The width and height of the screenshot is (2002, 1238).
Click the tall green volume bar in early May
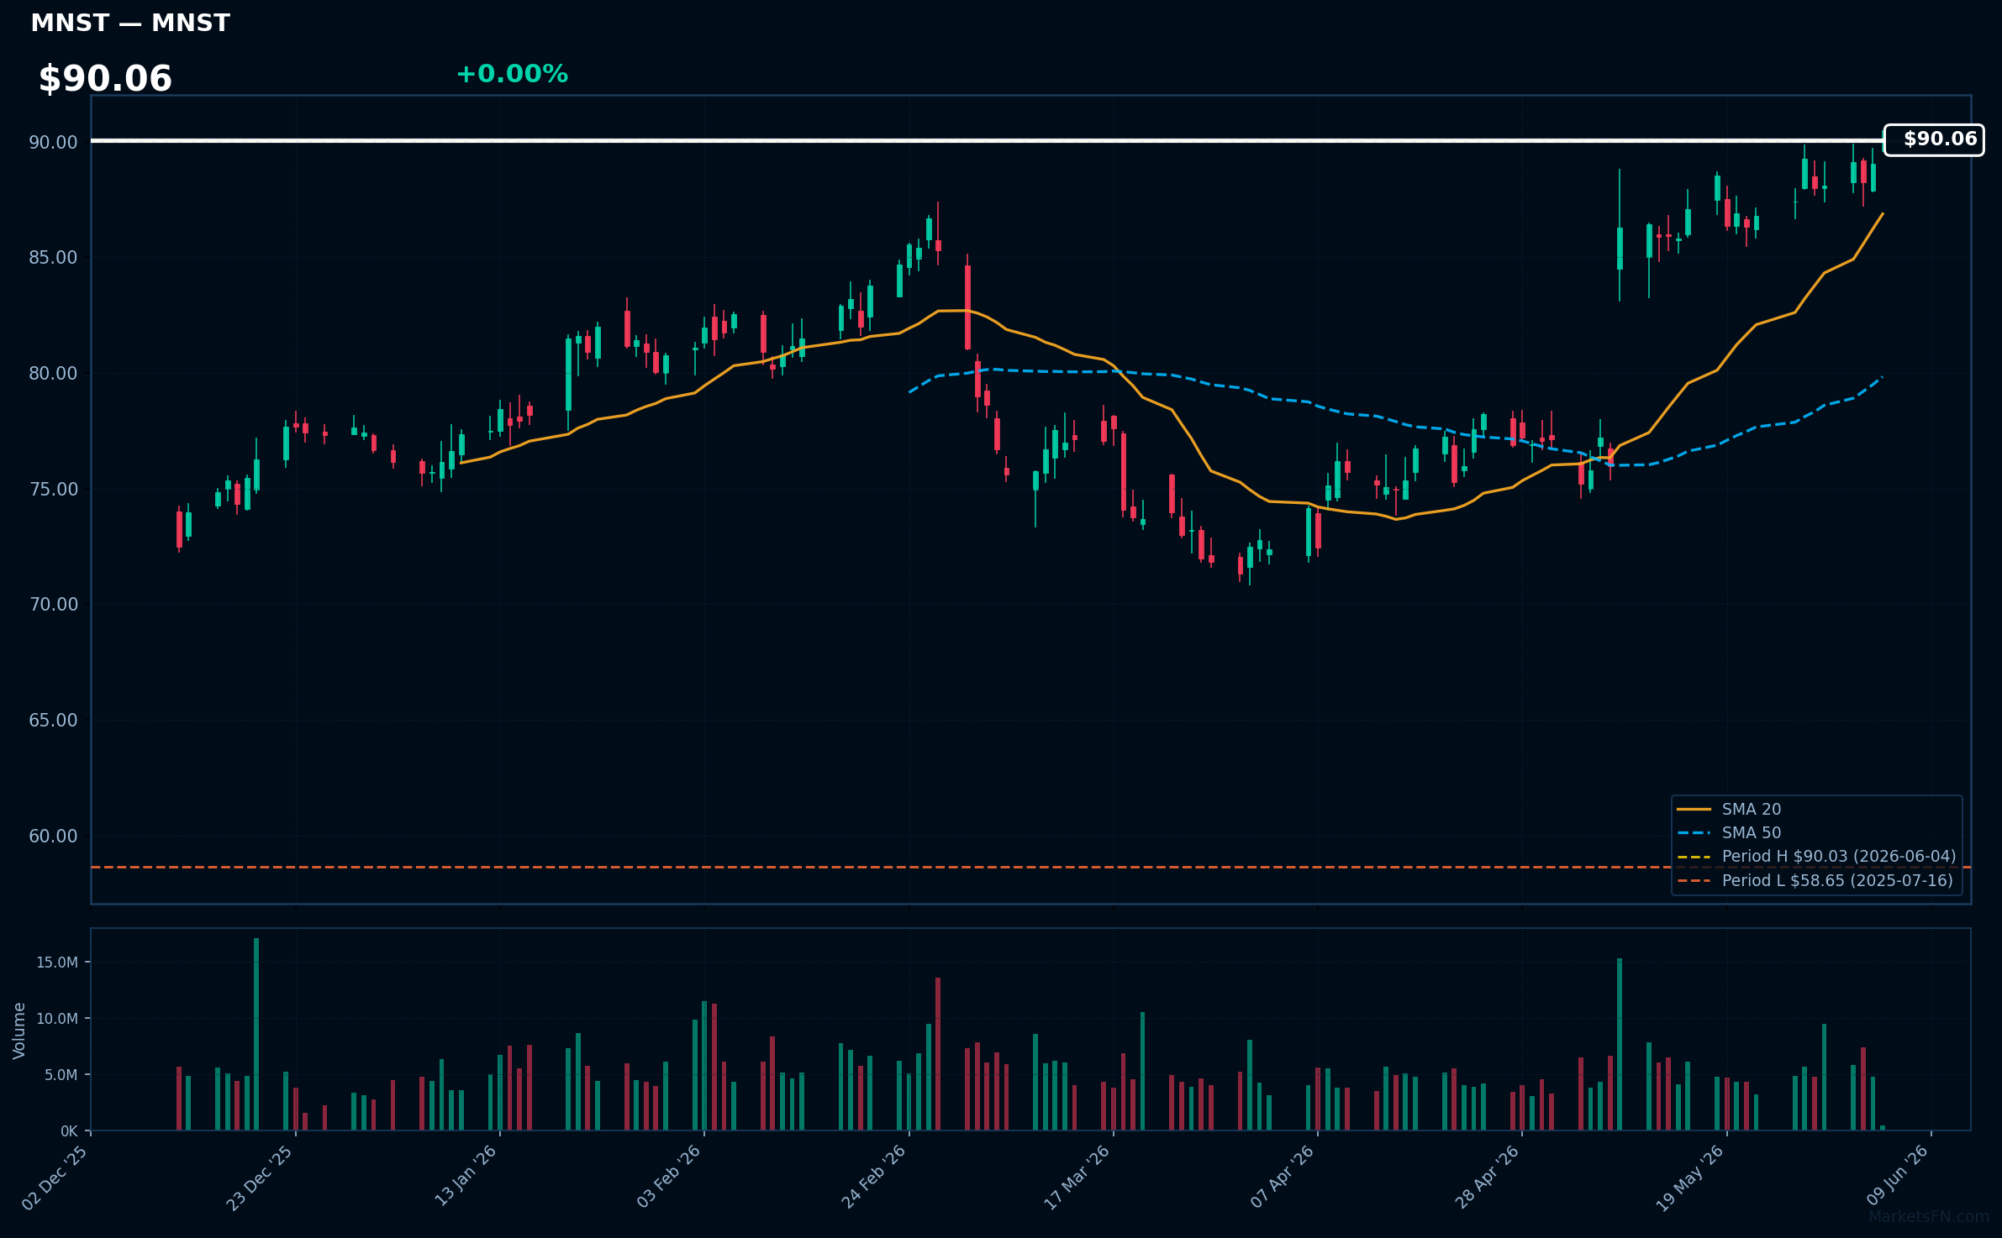coord(1620,1044)
